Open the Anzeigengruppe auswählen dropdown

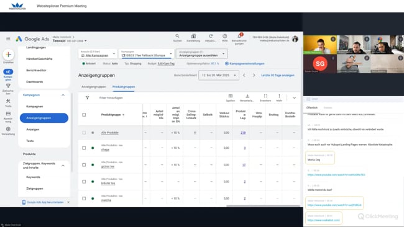pyautogui.click(x=202, y=54)
